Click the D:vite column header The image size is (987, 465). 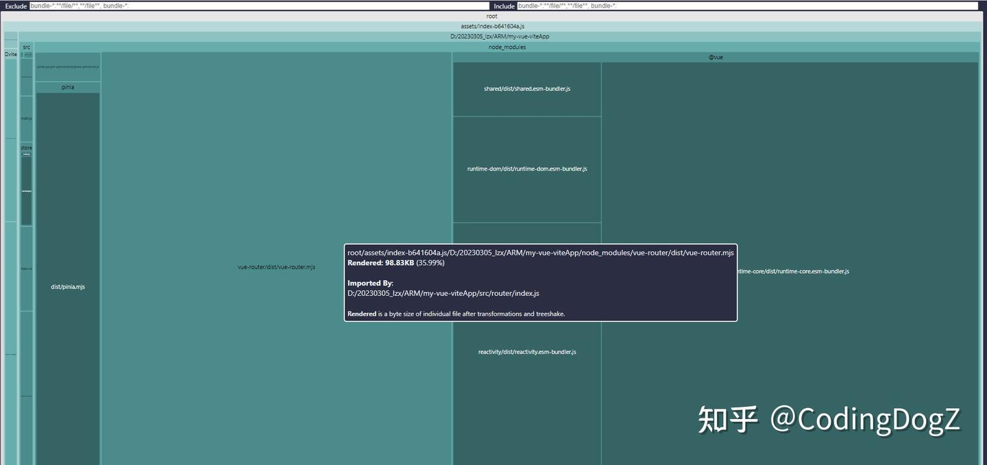(11, 54)
